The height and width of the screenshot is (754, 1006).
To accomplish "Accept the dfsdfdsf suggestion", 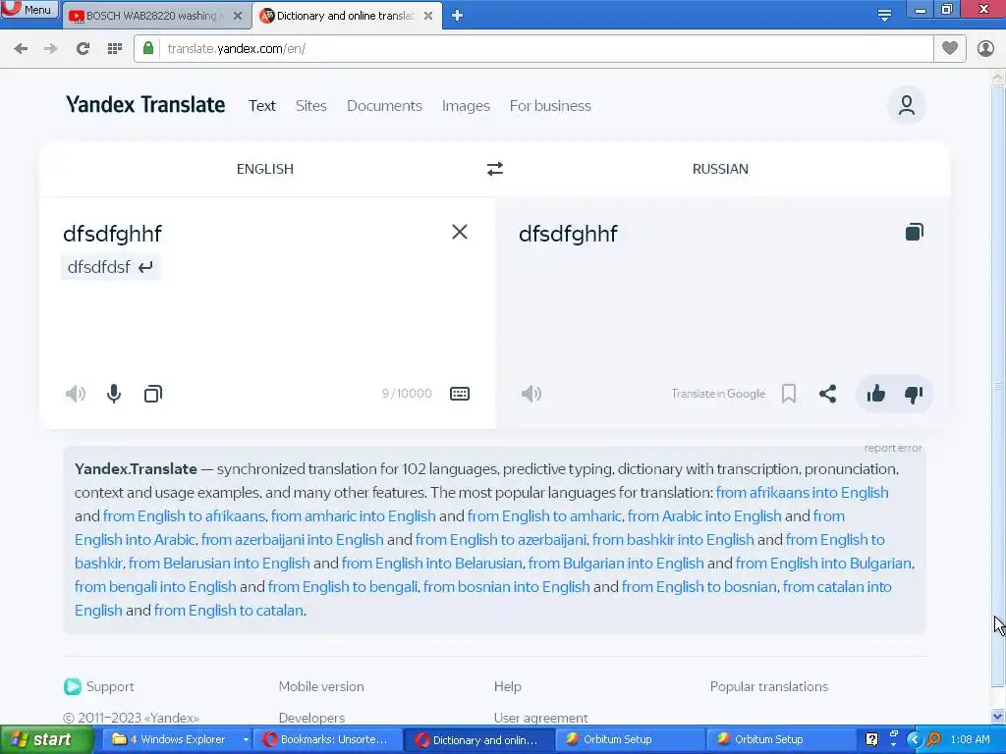I will click(110, 267).
